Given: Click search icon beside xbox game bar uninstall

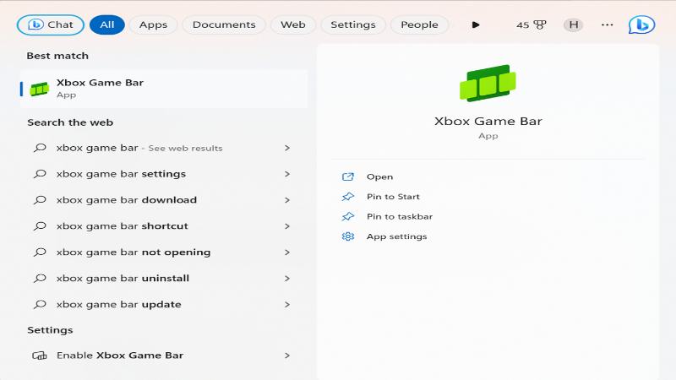Looking at the screenshot, I should pos(40,279).
